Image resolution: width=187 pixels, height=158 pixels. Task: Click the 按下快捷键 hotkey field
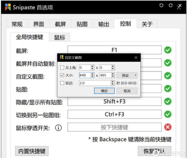point(114,127)
